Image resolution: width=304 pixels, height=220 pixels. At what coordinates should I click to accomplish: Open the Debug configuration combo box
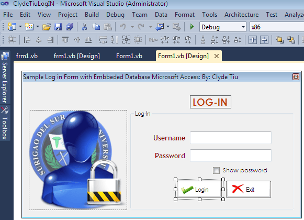point(223,27)
